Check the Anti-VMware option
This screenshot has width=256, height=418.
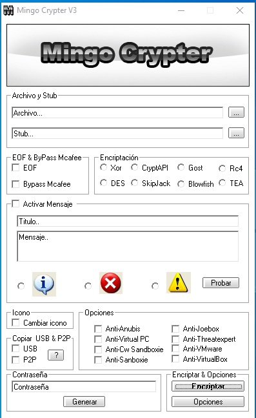pyautogui.click(x=175, y=348)
